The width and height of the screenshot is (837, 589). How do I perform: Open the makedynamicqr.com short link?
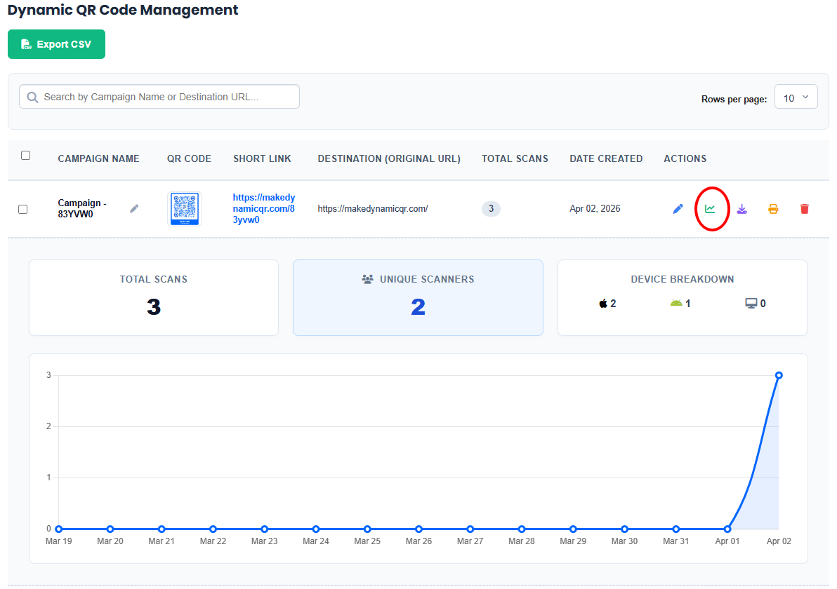[263, 209]
